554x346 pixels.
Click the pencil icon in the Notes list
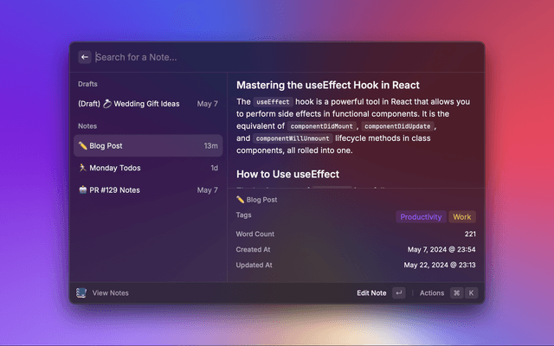[x=82, y=145]
